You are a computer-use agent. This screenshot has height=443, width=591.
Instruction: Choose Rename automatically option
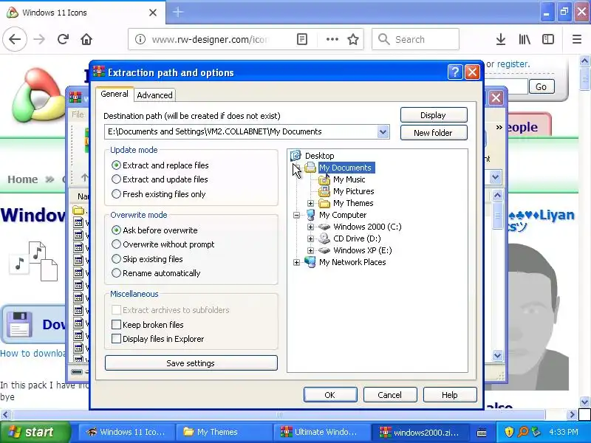pyautogui.click(x=116, y=273)
